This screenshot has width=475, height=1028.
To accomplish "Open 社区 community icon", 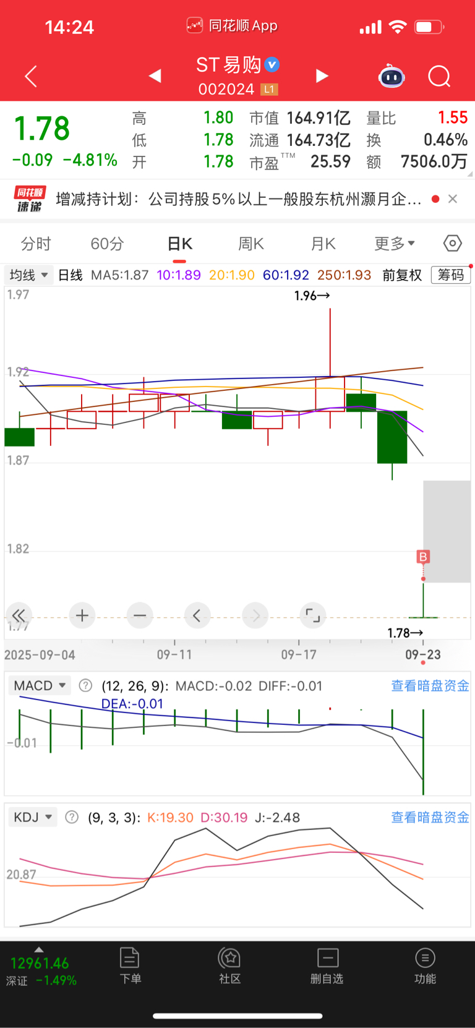I will (229, 966).
